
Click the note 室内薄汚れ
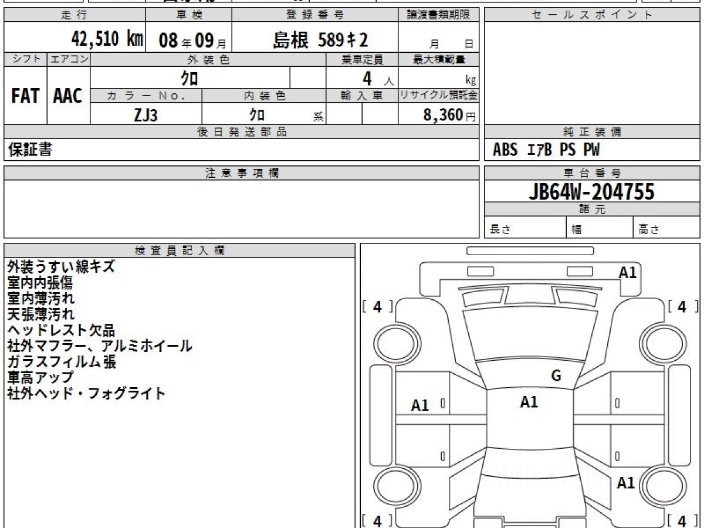[41, 299]
